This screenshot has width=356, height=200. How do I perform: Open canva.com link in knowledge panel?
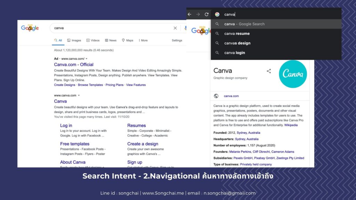pyautogui.click(x=231, y=96)
